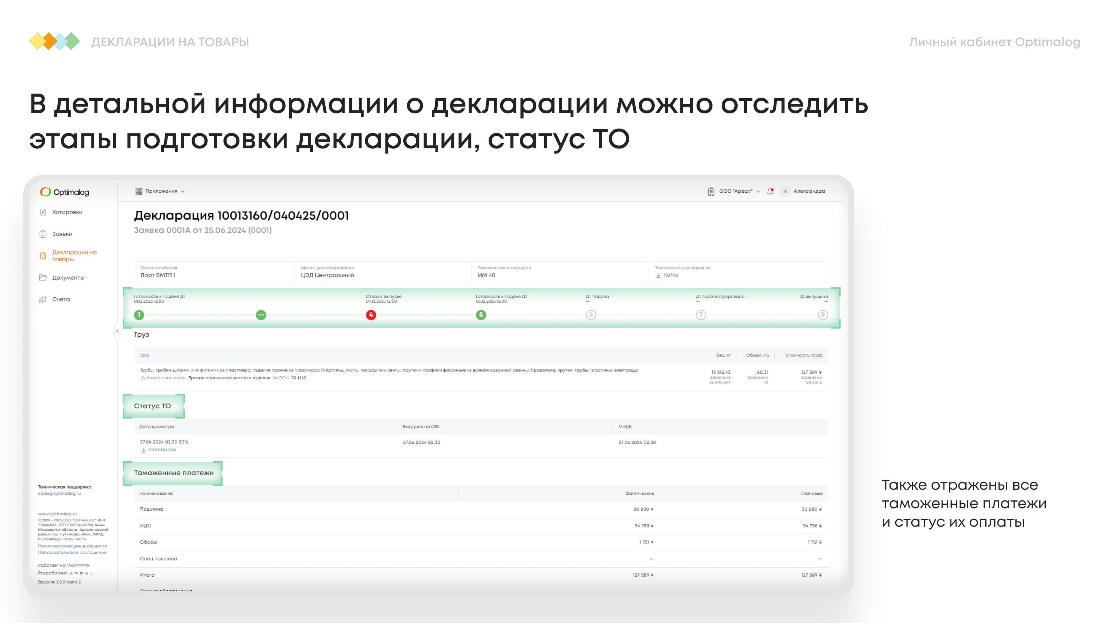Open the sales@optimalog.ru support email
Screen dimensions: 1108x623
[x=59, y=493]
